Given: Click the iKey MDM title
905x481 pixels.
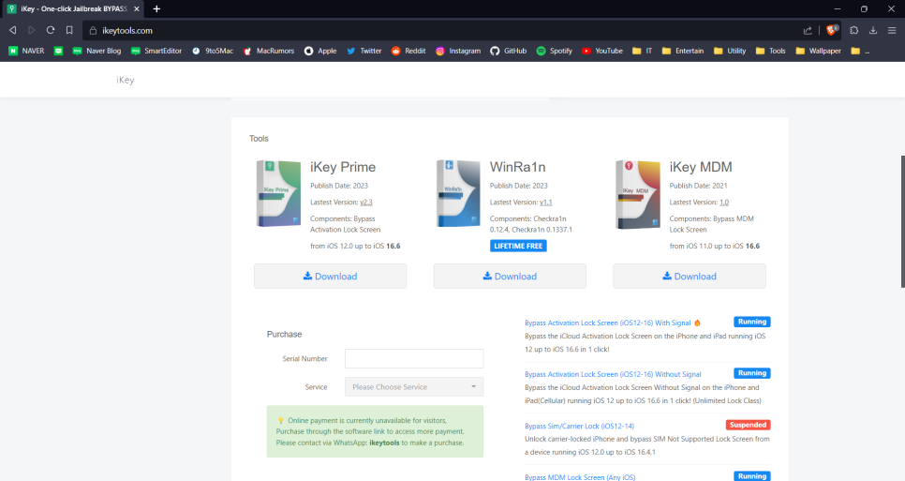Looking at the screenshot, I should pos(701,167).
